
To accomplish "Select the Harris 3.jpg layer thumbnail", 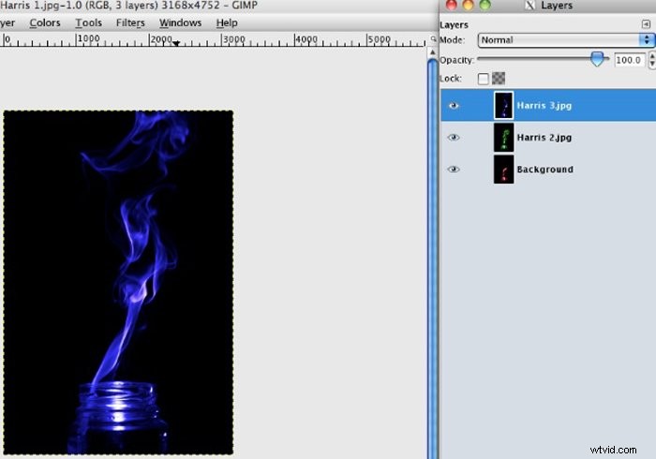I will (x=504, y=106).
